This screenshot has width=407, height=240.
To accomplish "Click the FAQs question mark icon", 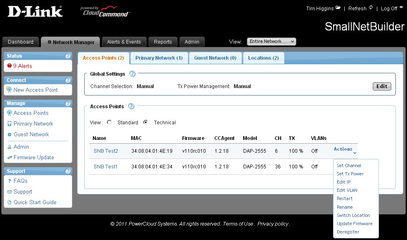I will (x=9, y=181).
